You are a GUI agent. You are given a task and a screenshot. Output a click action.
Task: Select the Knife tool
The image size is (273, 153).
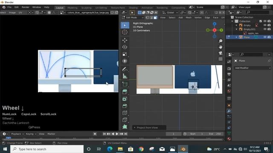coord(125,119)
